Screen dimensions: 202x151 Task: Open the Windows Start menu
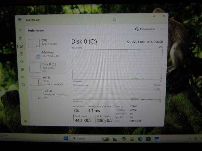pos(65,139)
